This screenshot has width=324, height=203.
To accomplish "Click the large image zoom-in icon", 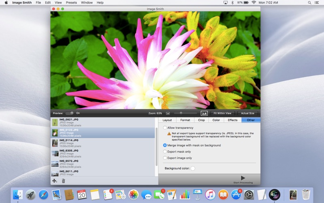I will point(204,113).
